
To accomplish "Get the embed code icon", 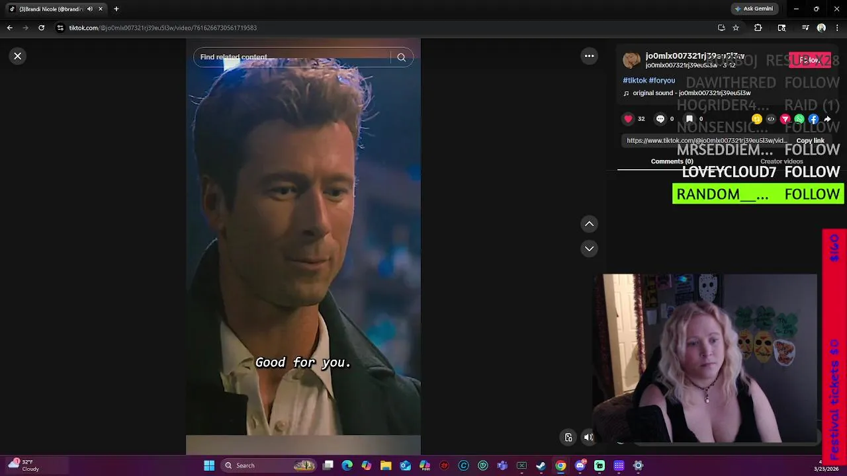I will click(771, 119).
